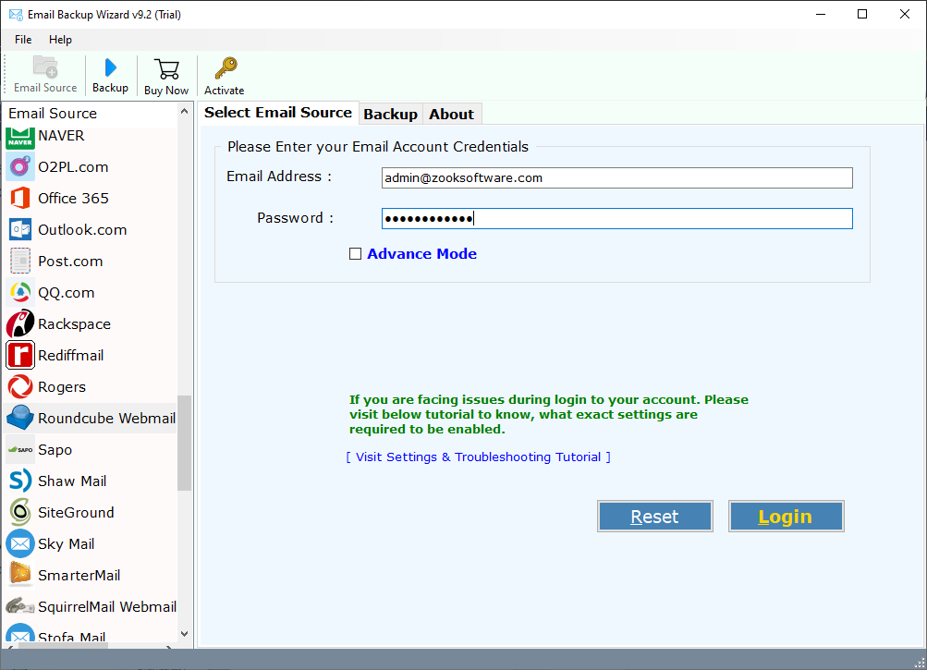This screenshot has width=927, height=670.
Task: Open the File menu
Action: click(23, 40)
